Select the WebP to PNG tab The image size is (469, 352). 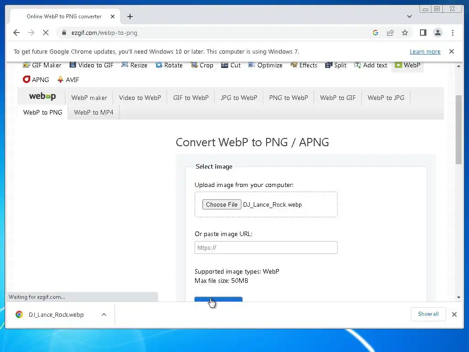[x=43, y=112]
